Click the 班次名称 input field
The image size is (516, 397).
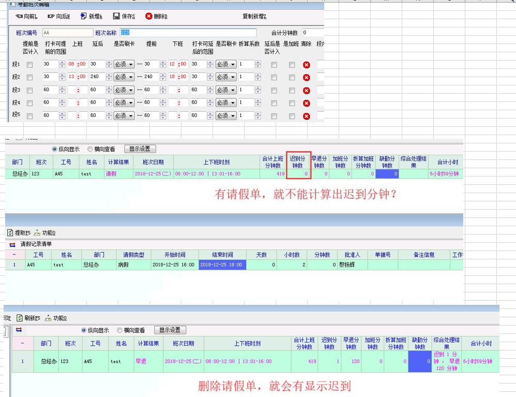[188, 33]
